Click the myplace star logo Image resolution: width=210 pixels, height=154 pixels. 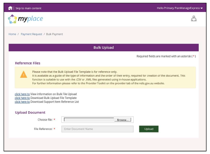pyautogui.click(x=12, y=19)
